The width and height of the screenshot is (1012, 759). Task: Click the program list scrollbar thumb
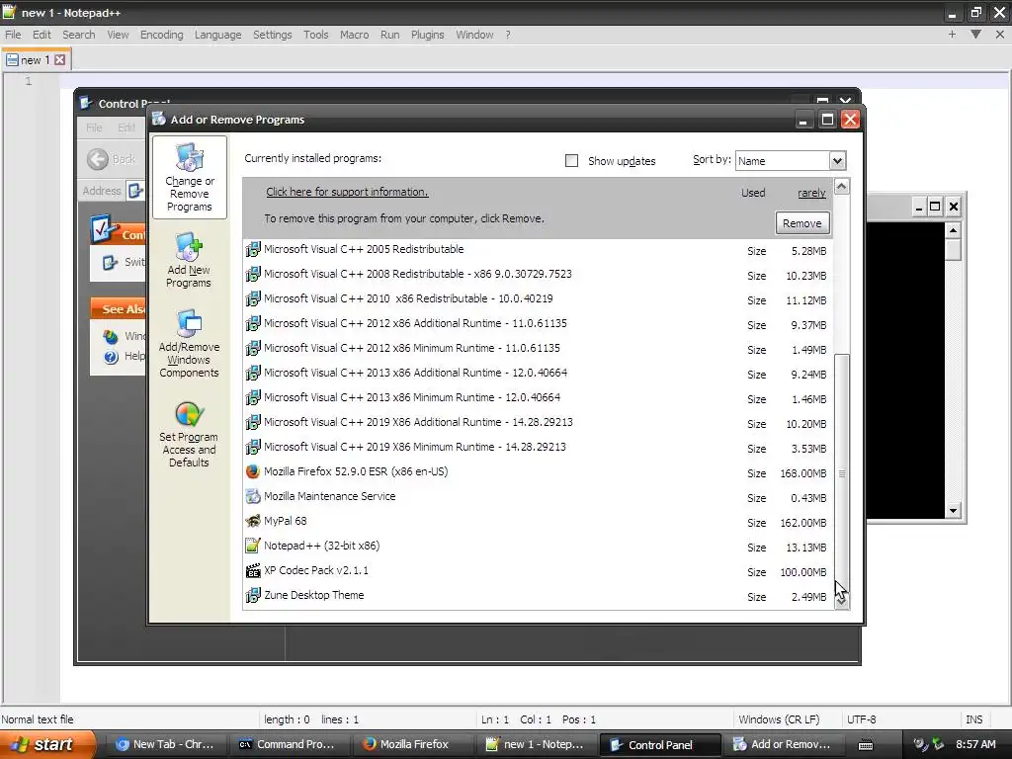tap(842, 474)
